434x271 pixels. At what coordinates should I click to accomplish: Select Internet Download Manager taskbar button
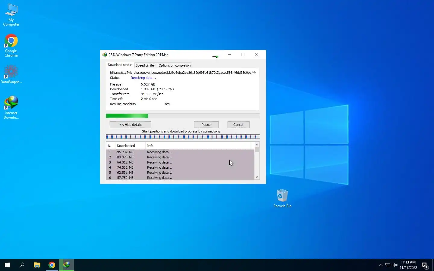click(67, 265)
